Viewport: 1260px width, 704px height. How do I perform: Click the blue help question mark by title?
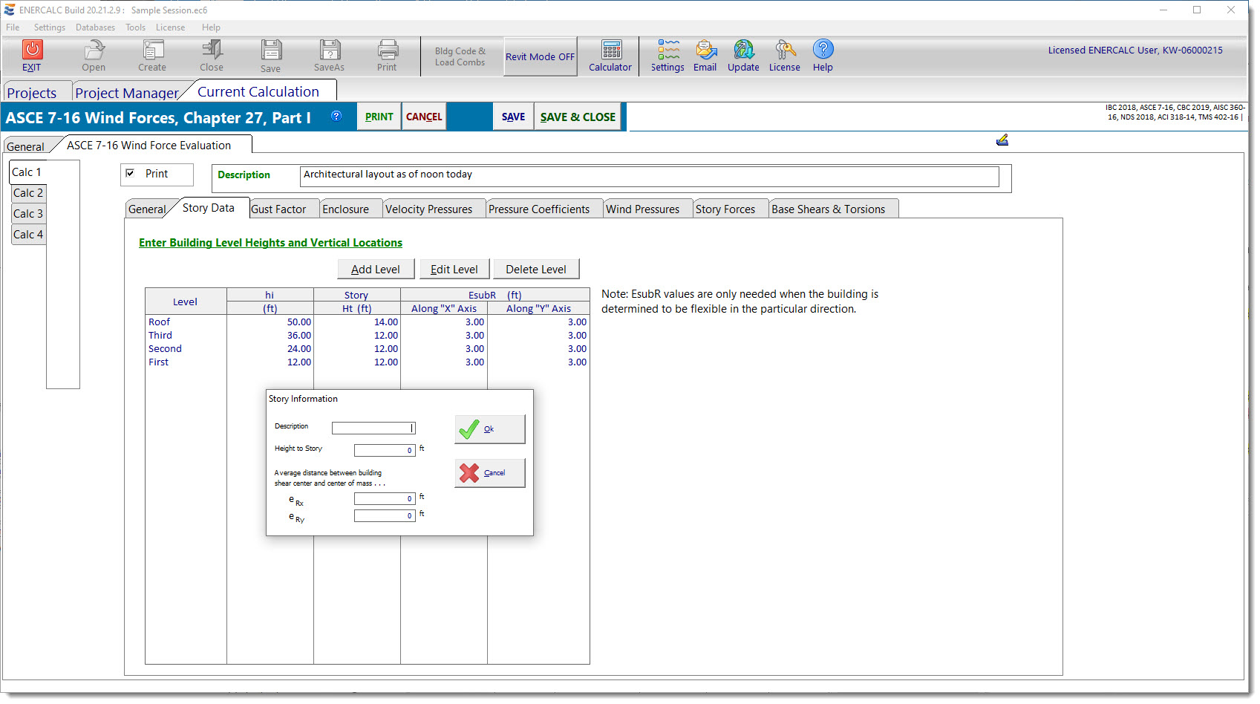pos(336,116)
